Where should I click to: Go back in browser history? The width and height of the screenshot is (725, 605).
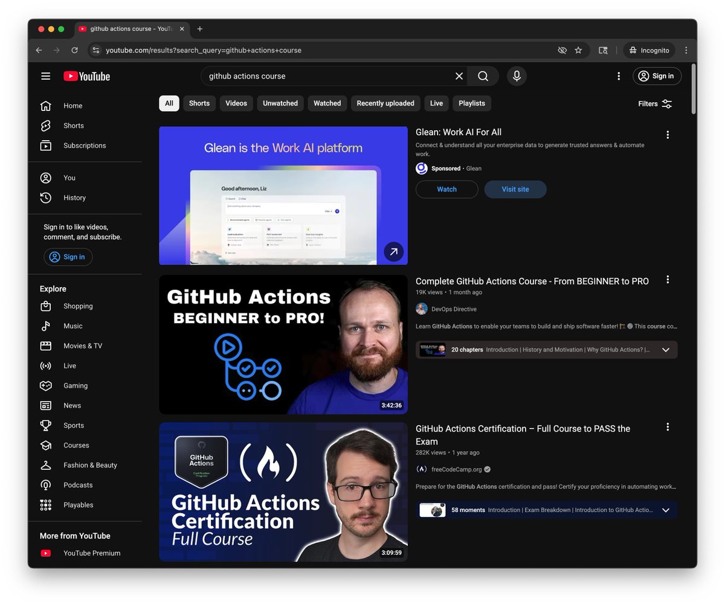[39, 50]
